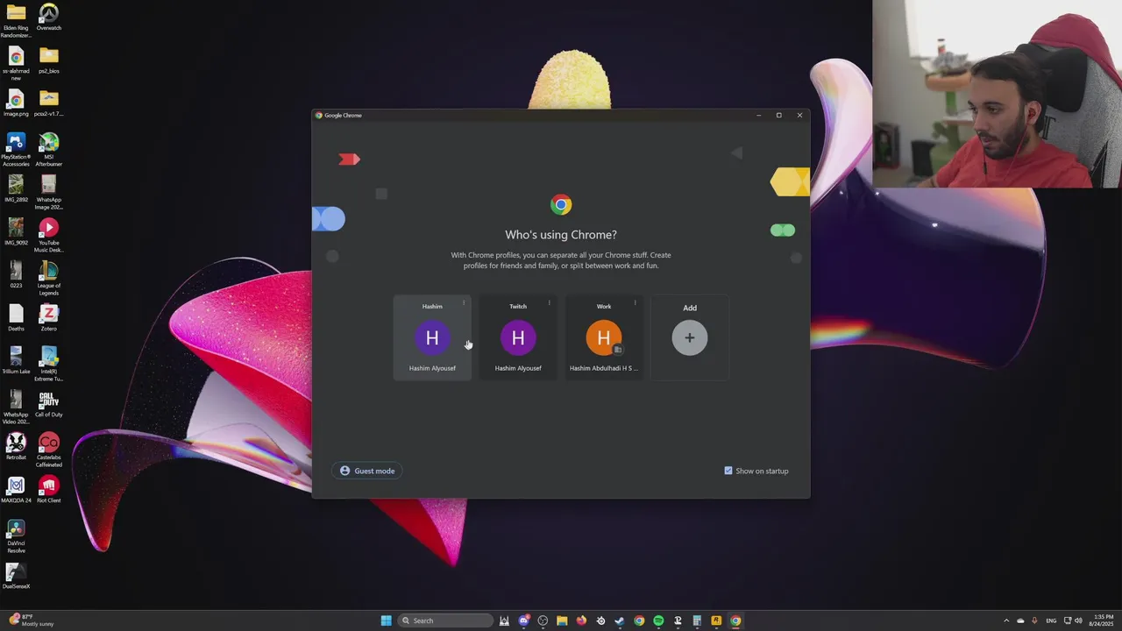Open Rockstar Games Launcher from taskbar

point(716,620)
